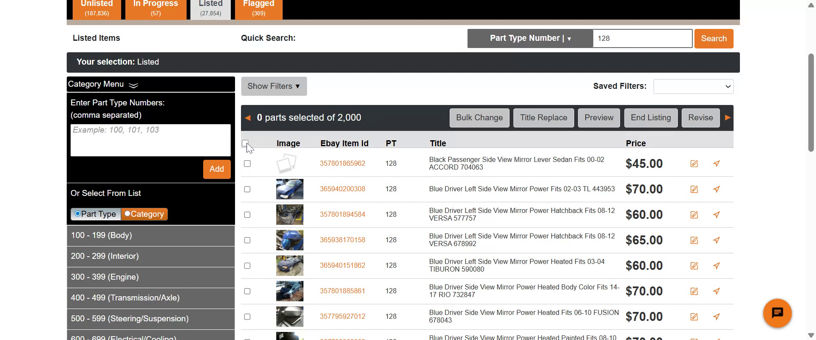Expand 200 - 299 (Interior) category
Image resolution: width=816 pixels, height=340 pixels.
(x=150, y=256)
